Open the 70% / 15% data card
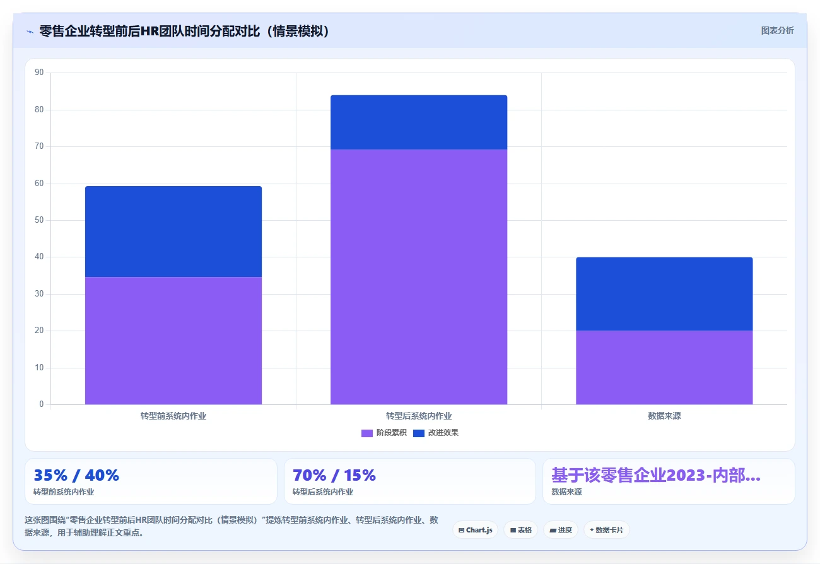Viewport: 820px width, 564px height. pos(410,481)
